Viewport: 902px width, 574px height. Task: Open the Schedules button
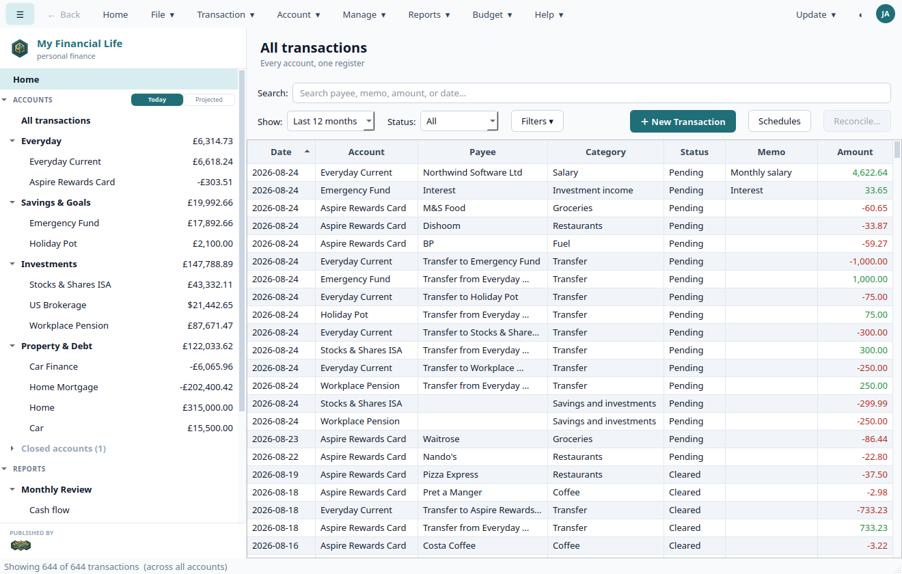coord(779,121)
